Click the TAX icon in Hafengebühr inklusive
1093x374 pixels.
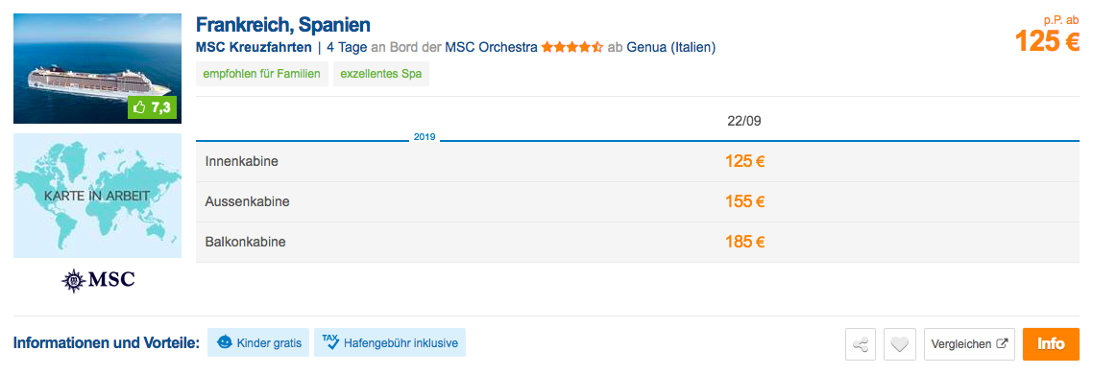pos(330,342)
